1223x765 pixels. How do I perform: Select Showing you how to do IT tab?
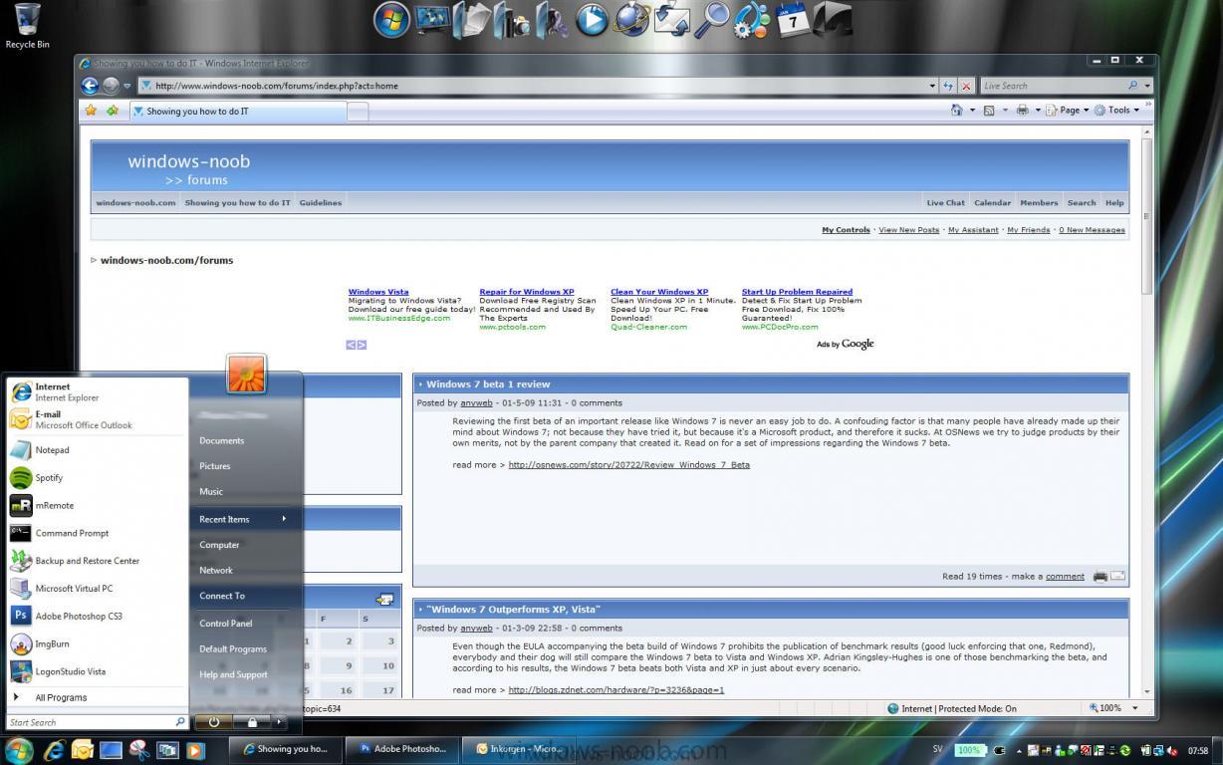pos(237,111)
